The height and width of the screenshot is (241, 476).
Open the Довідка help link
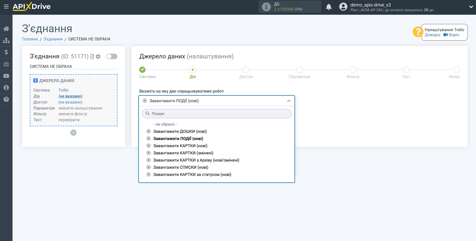[x=432, y=35]
